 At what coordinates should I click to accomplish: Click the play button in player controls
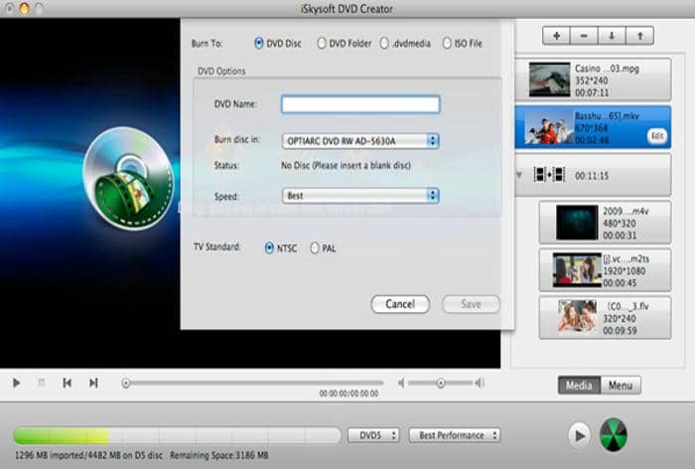point(17,383)
